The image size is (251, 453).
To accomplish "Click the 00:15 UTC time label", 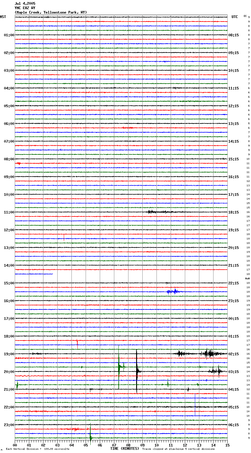I will click(234, 319).
